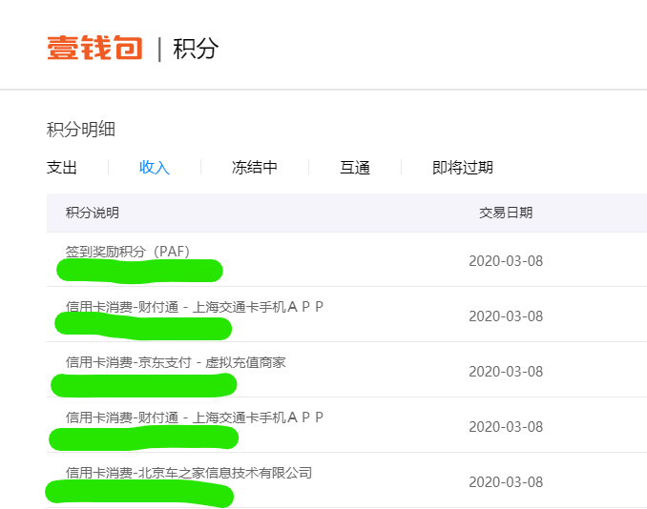Screen dimensions: 647x509
Task: Open the 北京车之家信息技术有限公司 entry
Action: 188,473
